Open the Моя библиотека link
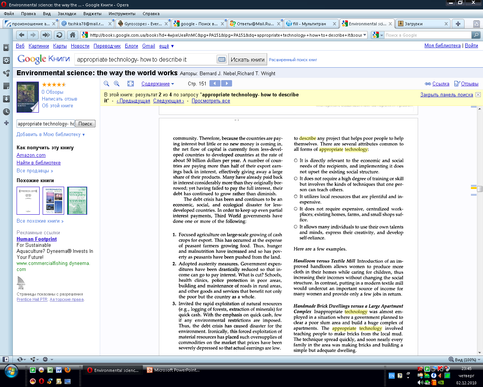Image resolution: width=483 pixels, height=387 pixels. [443, 46]
